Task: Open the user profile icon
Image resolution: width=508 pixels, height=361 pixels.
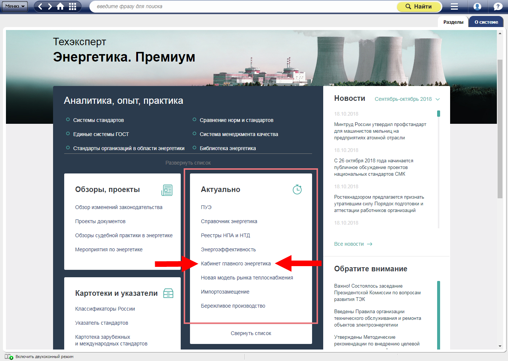Action: tap(477, 6)
